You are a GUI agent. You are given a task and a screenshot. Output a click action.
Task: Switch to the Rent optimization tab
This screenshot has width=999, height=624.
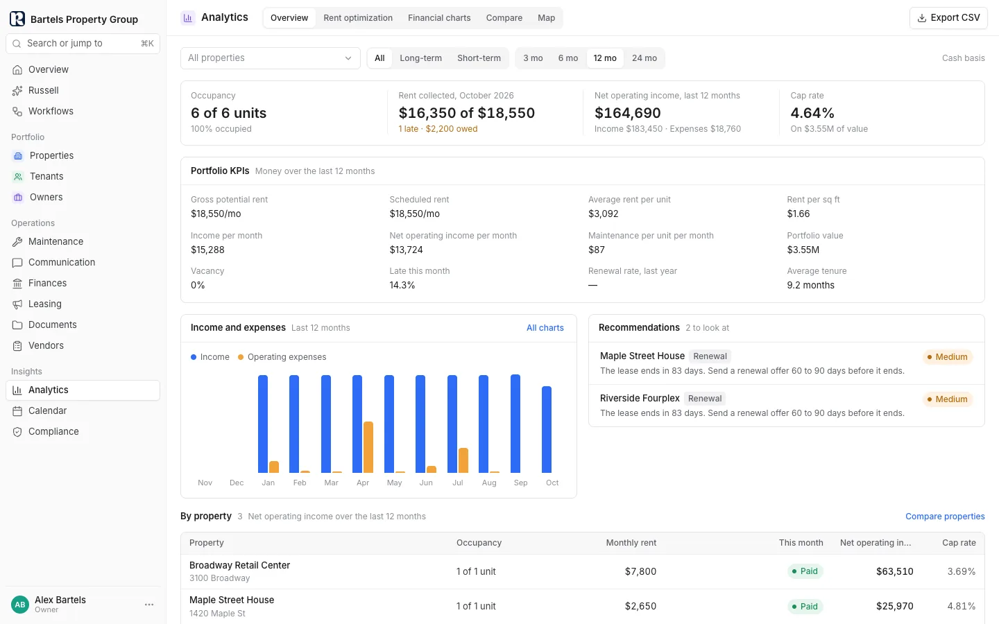358,18
